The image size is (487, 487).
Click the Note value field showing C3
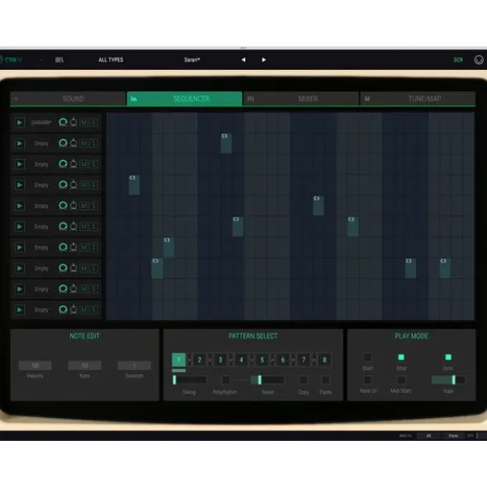85,366
